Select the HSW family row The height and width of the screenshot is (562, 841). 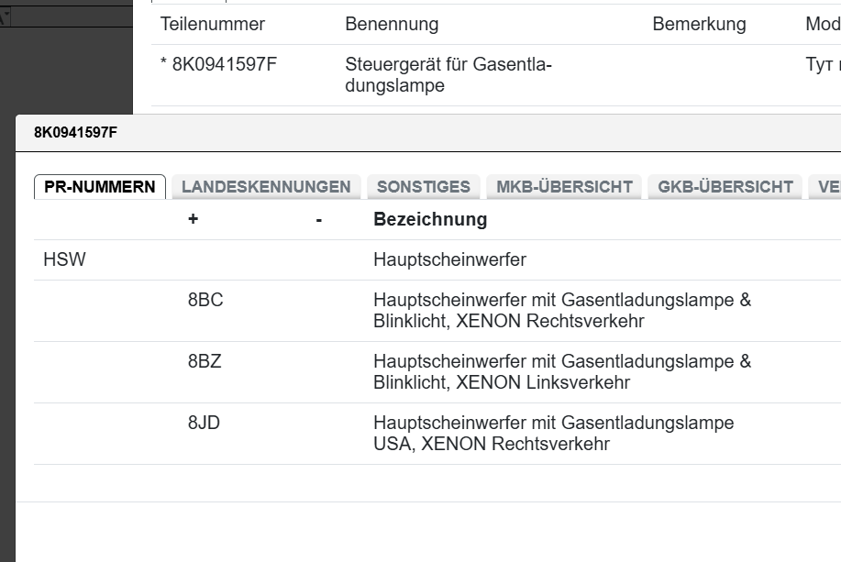(64, 260)
